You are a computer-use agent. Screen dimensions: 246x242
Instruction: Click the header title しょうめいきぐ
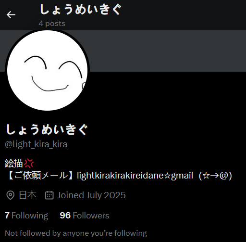80,10
